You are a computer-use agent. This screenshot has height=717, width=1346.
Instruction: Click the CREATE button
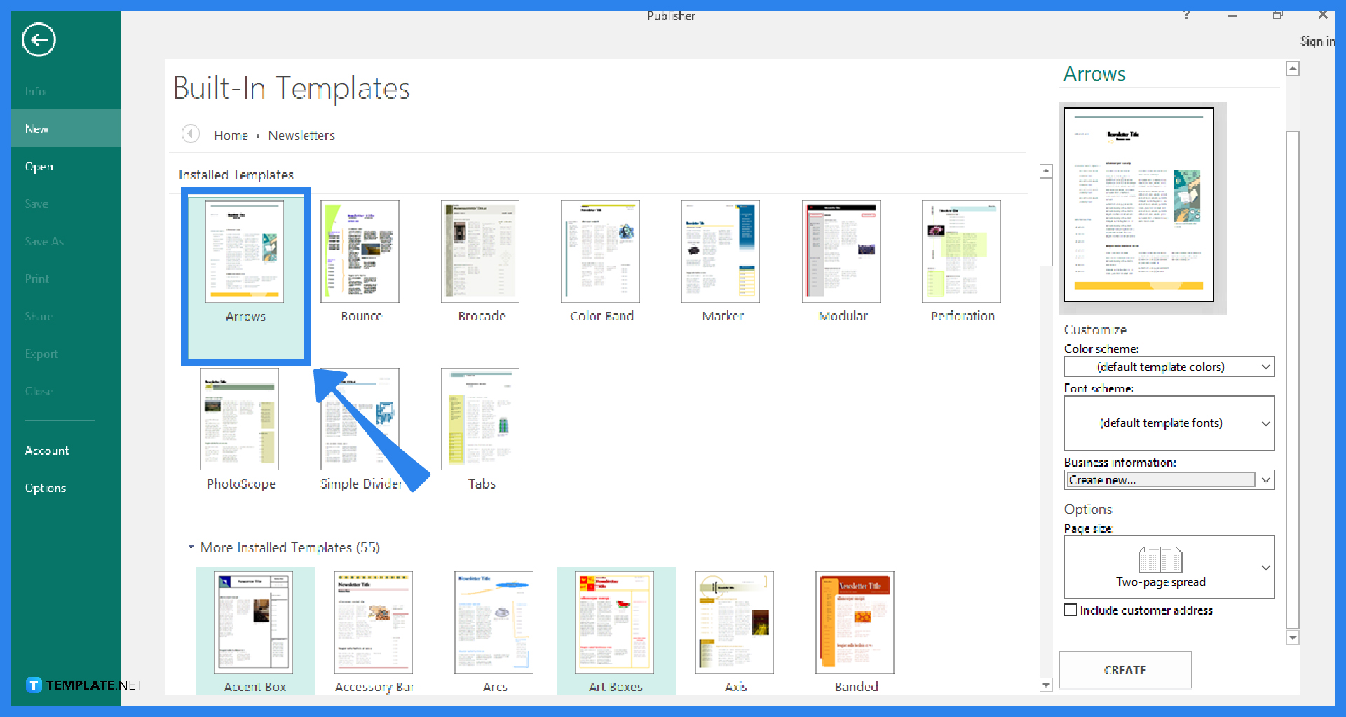click(x=1124, y=669)
